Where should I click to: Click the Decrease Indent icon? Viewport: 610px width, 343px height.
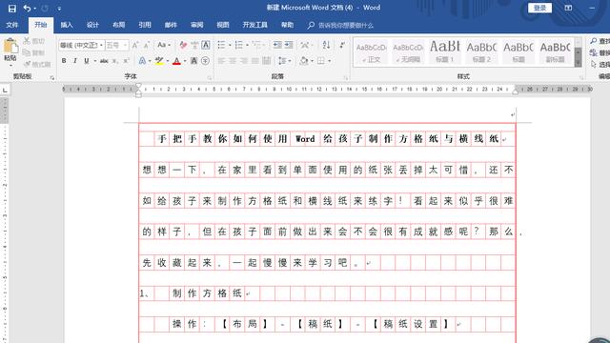[x=277, y=45]
